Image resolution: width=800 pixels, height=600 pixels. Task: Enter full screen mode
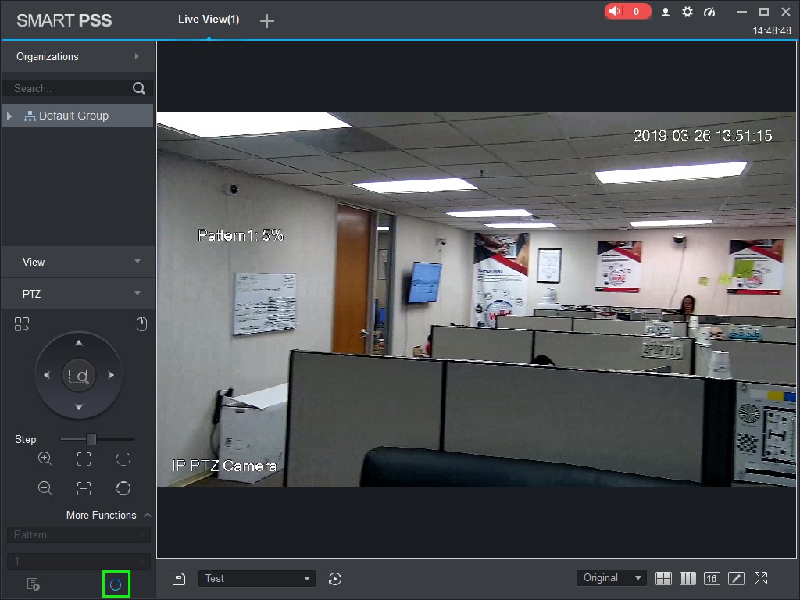[x=761, y=578]
